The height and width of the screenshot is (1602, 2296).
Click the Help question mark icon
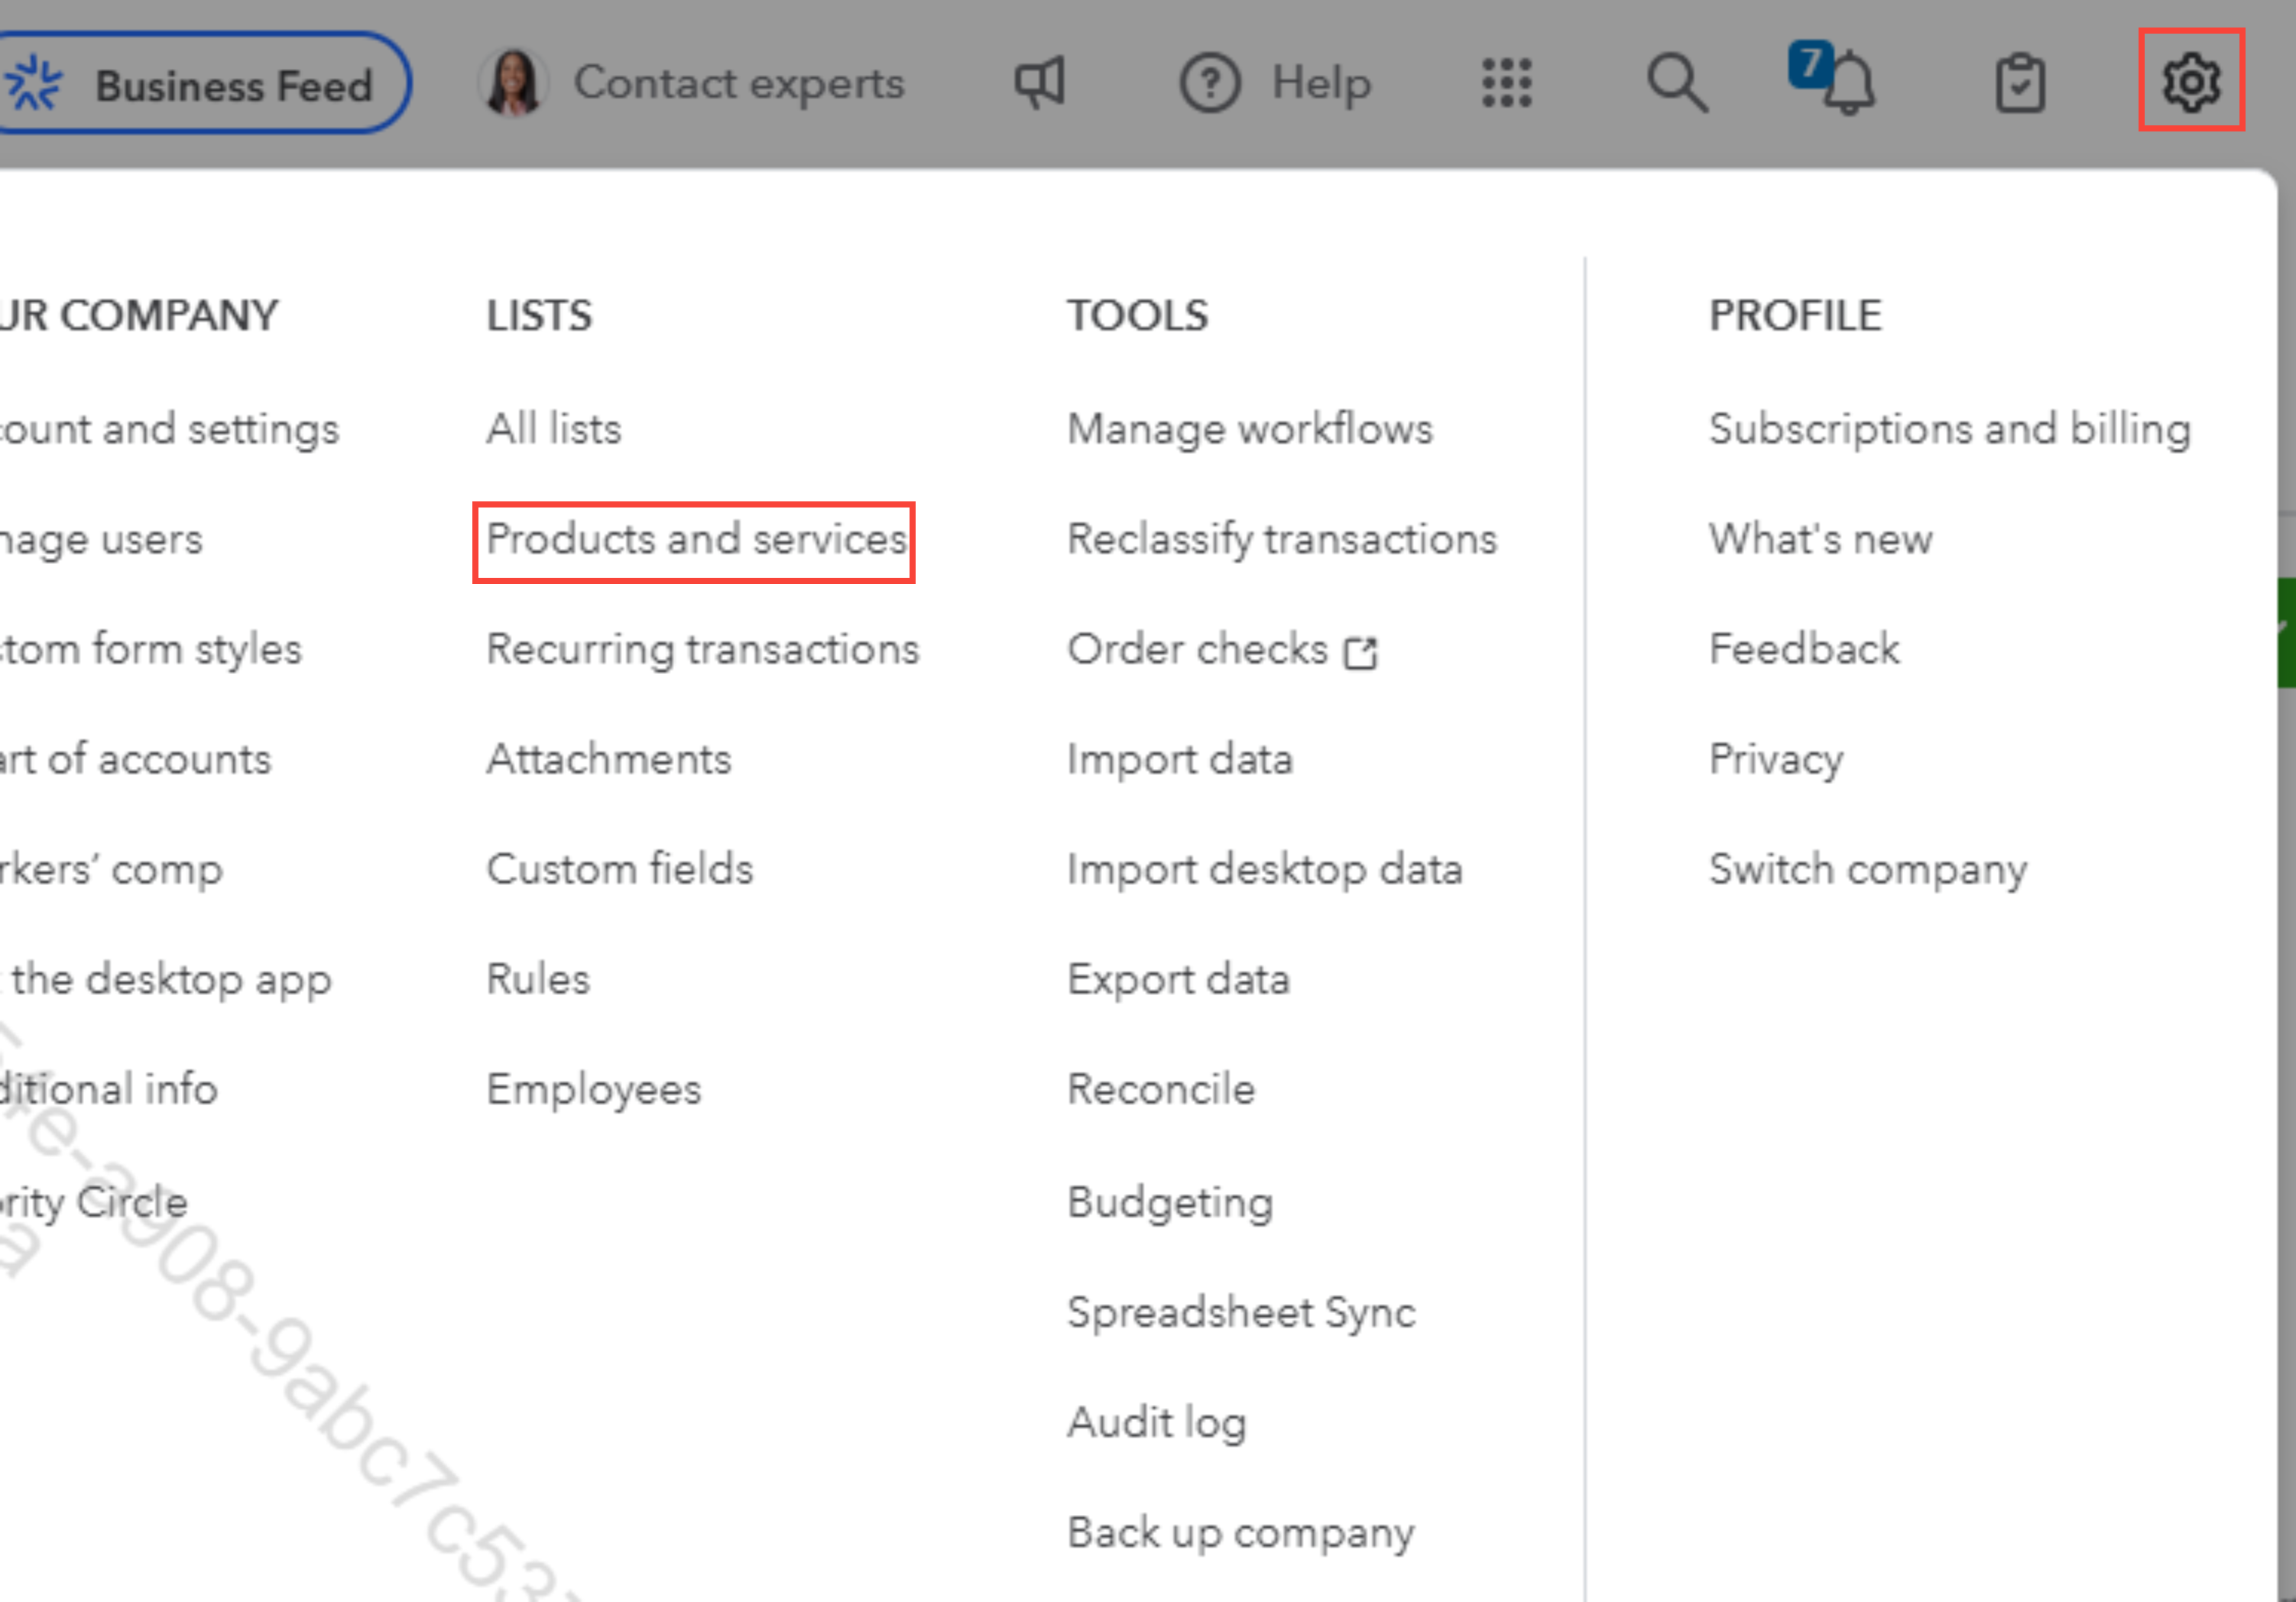(1209, 83)
